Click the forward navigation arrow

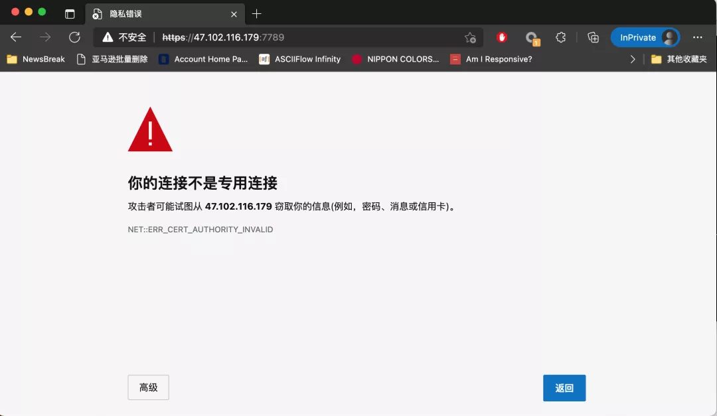coord(45,37)
